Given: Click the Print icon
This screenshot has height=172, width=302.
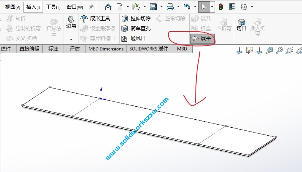Looking at the screenshot, I should point(170,7).
